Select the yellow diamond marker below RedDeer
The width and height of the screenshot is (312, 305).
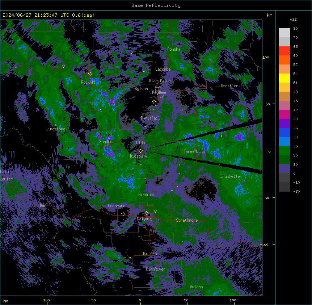coord(154,102)
